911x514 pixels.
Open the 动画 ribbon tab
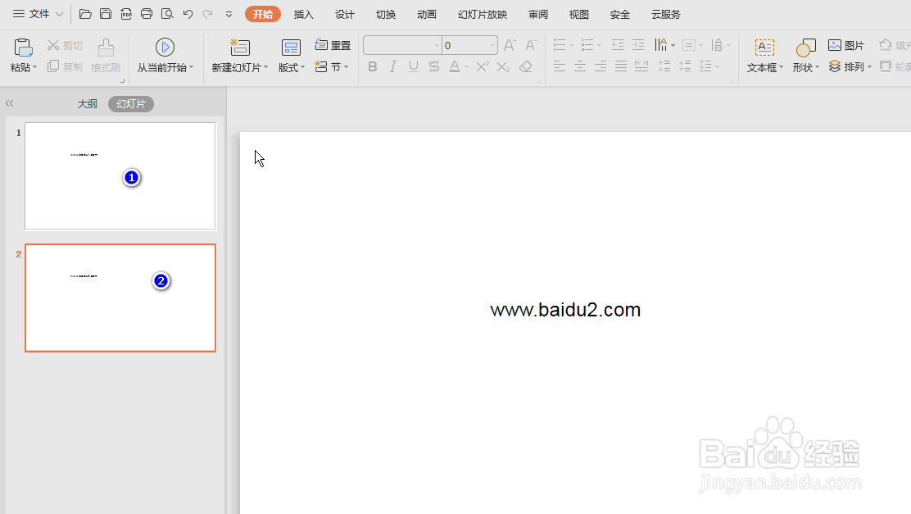click(427, 15)
